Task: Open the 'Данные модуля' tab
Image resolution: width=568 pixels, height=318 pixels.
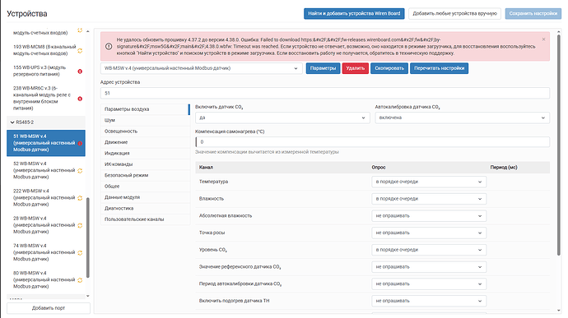Action: pos(145,197)
